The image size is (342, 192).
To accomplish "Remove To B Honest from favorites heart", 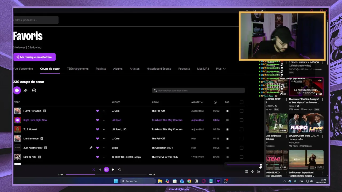I will [x=98, y=129].
